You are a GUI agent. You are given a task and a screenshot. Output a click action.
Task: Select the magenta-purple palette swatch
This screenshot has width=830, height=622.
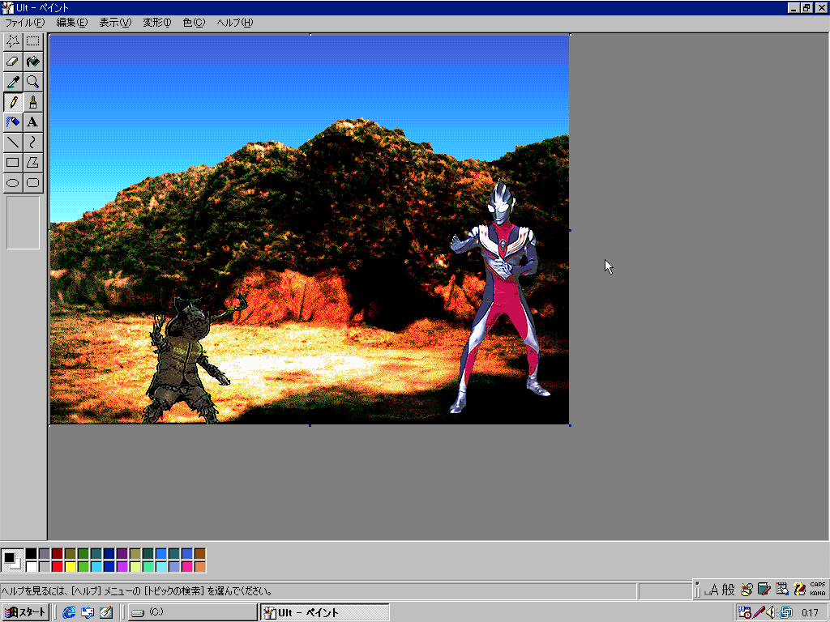(122, 567)
